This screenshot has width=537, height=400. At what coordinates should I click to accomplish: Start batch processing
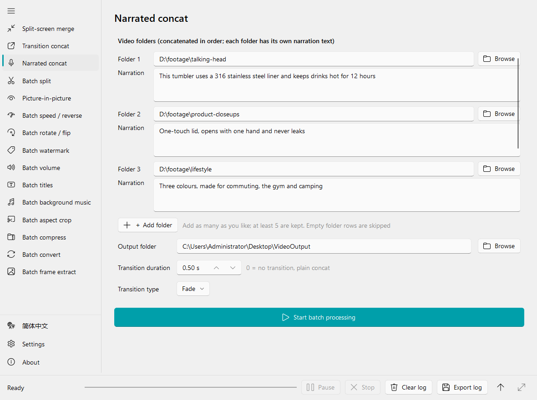(319, 317)
